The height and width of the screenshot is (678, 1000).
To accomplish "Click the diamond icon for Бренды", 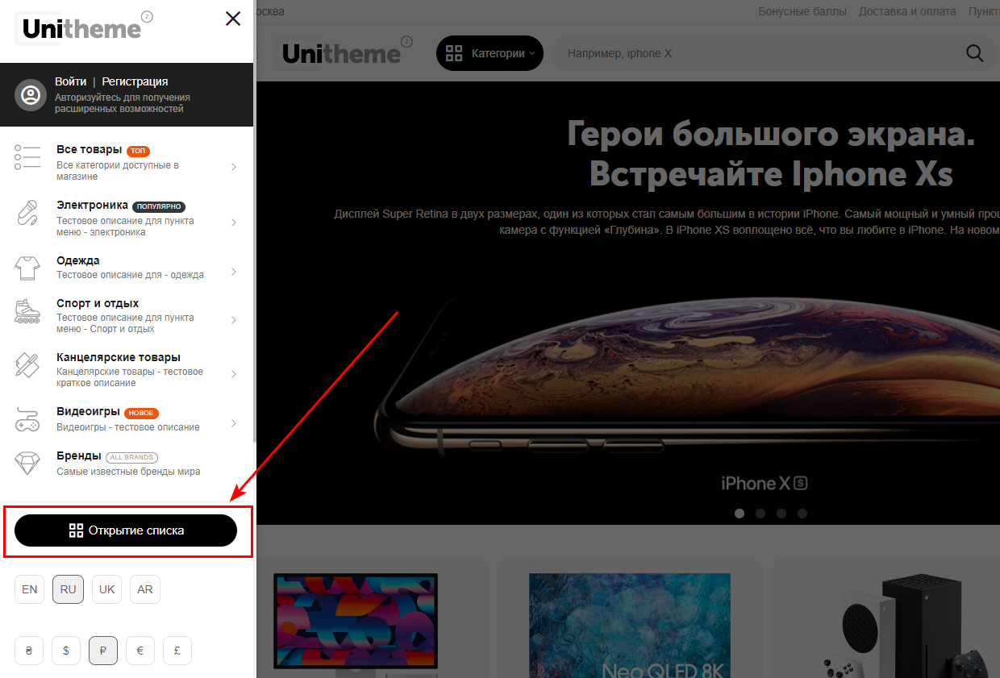I will [x=27, y=463].
